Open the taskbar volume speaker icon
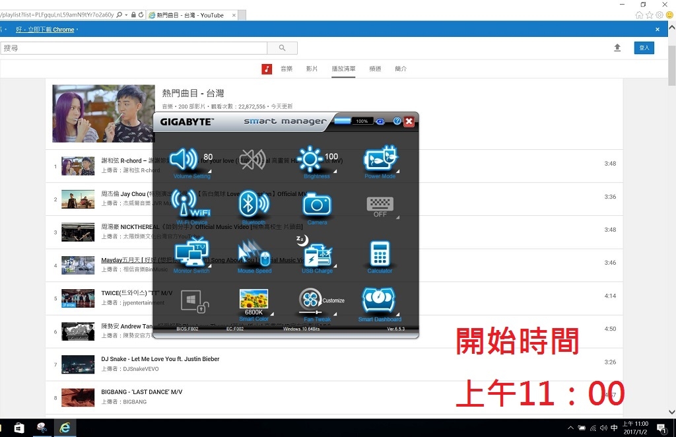Image resolution: width=676 pixels, height=437 pixels. pyautogui.click(x=603, y=428)
